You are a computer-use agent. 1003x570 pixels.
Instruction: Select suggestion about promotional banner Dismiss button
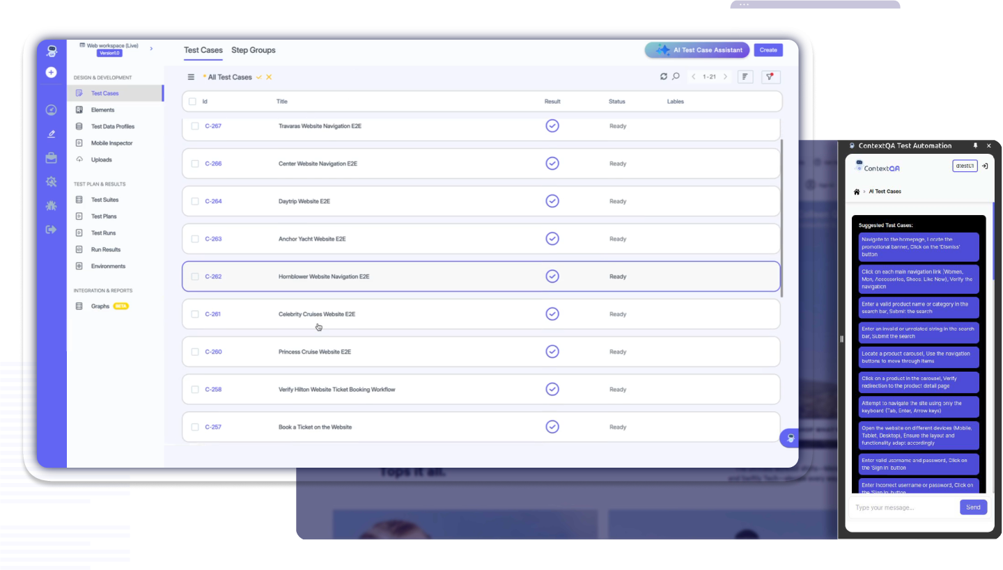pyautogui.click(x=919, y=247)
